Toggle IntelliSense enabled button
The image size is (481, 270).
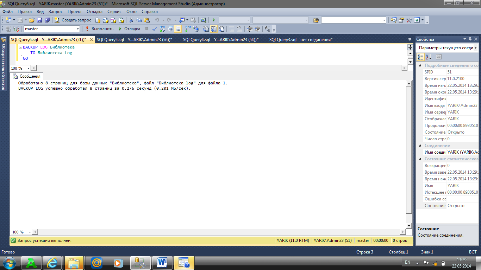click(x=178, y=29)
